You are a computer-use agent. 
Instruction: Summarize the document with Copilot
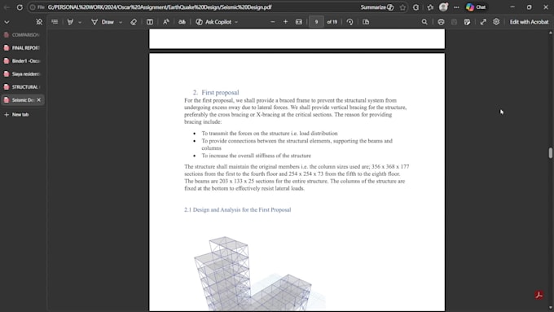click(376, 7)
